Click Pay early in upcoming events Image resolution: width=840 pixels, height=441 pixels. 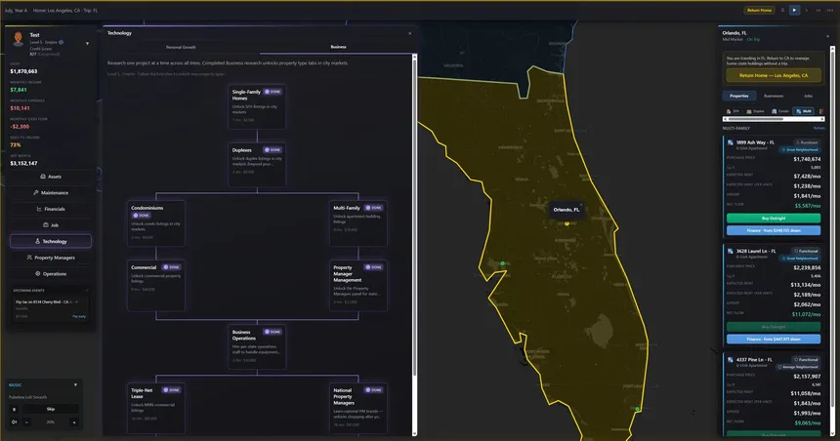coord(79,316)
